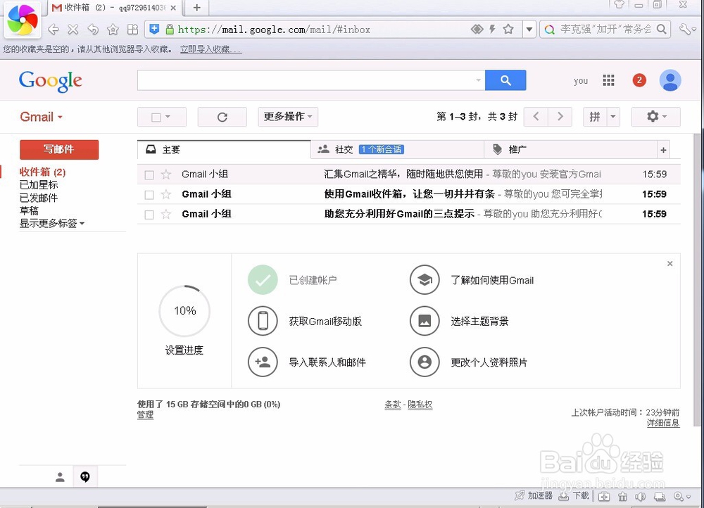Screen dimensions: 704x508
Task: Click the contacts person icon at sidebar bottom
Action: [60, 477]
